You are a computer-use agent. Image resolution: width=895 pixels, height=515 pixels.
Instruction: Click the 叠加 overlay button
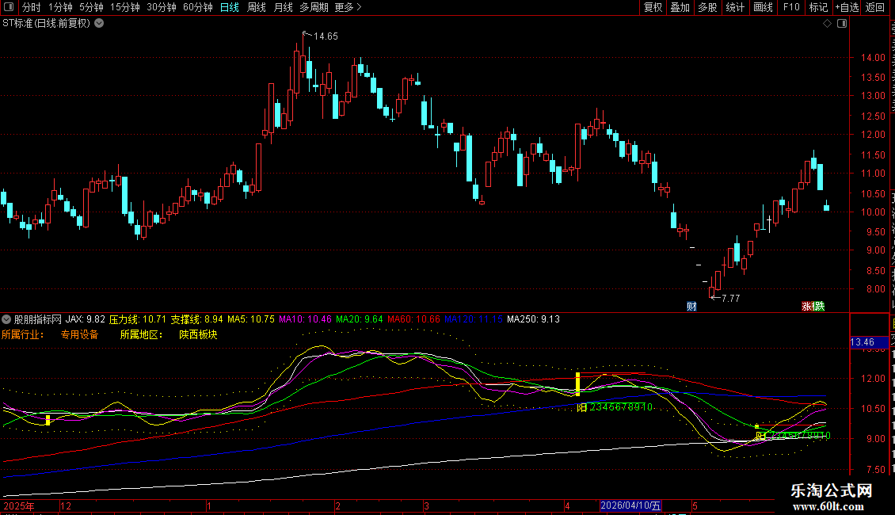pos(680,7)
